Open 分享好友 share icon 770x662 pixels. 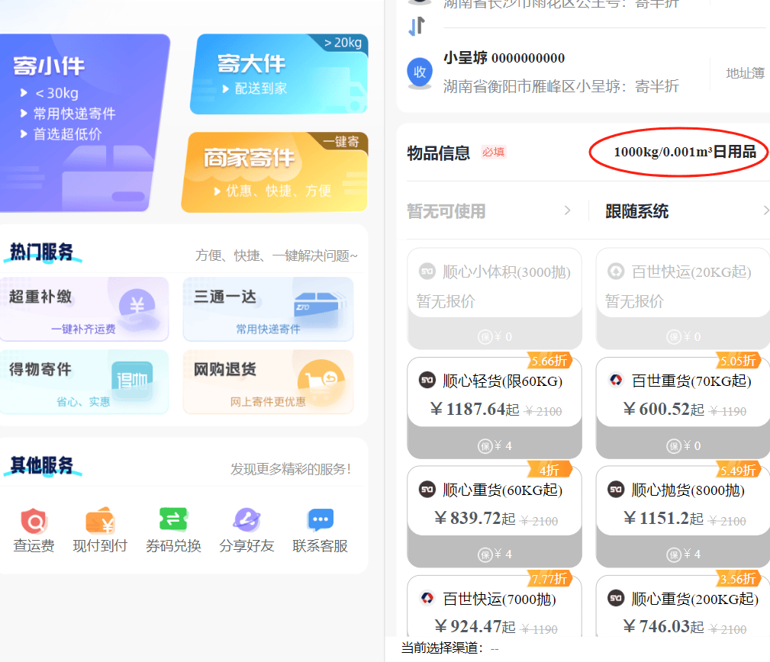(x=246, y=520)
